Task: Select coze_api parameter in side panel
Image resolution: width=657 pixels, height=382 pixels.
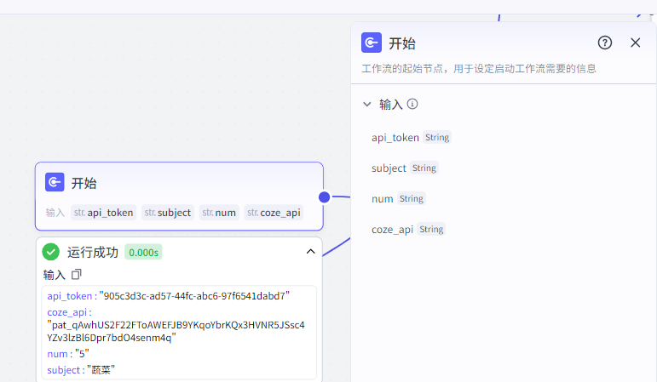Action: pyautogui.click(x=392, y=229)
